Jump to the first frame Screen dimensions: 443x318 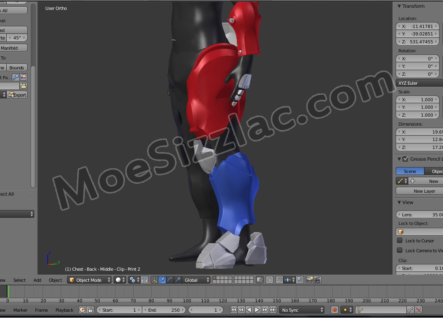point(233,310)
